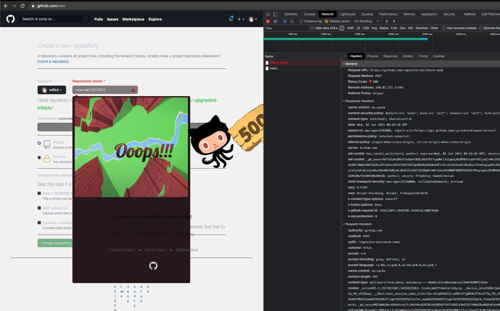Show the Response tab of the request
This screenshot has width=500, height=311.
click(x=390, y=56)
